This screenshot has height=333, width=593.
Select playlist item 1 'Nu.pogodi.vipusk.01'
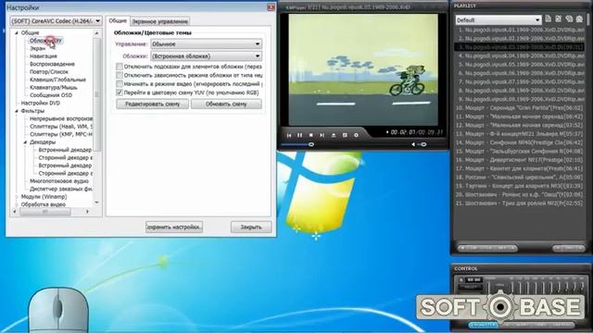[x=519, y=30]
